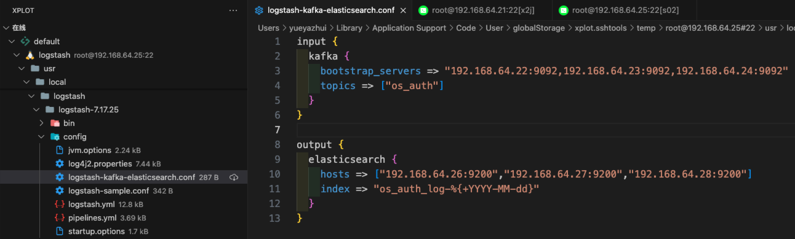Screen dimensions: 795x239
Task: Click the "os_auth_log-%{+YYYY-MM-dd}" index string
Action: click(456, 189)
